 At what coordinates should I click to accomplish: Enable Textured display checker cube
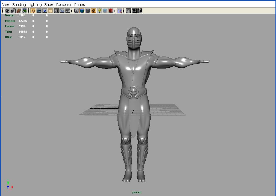click(x=93, y=11)
